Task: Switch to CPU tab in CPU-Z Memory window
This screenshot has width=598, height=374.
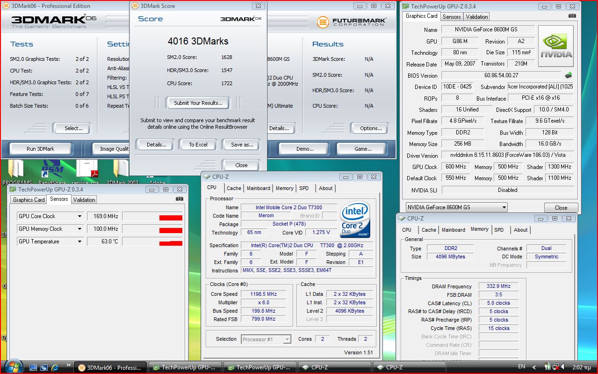Action: pyautogui.click(x=407, y=230)
